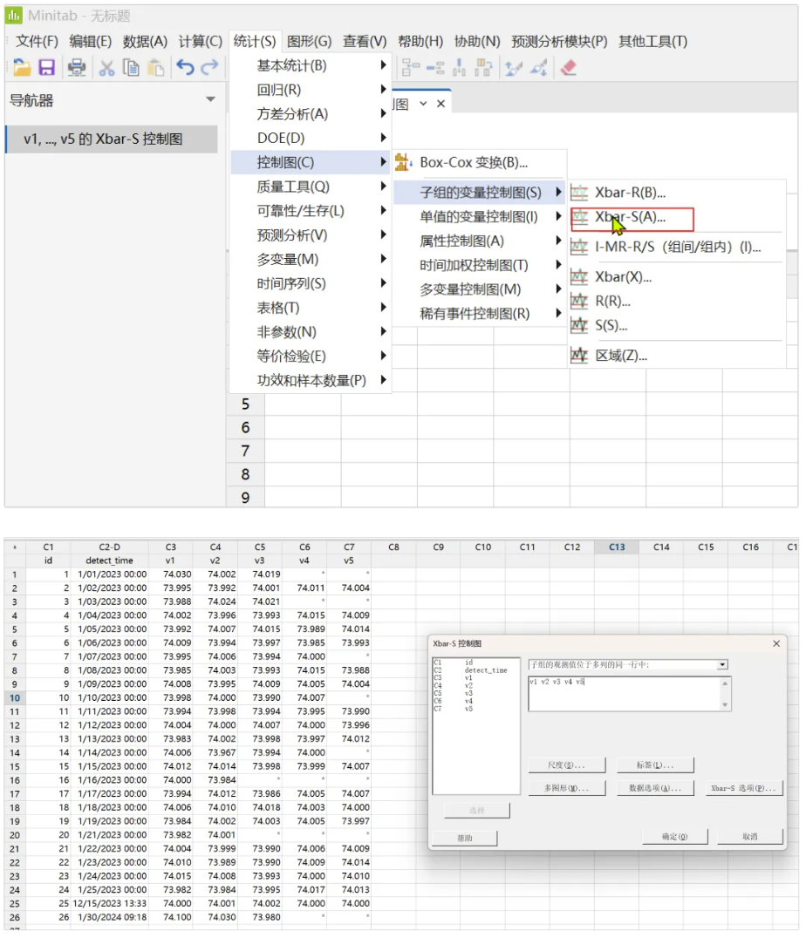
Task: Open subgroup arrangement dropdown in Xbar-S dialog
Action: (721, 664)
